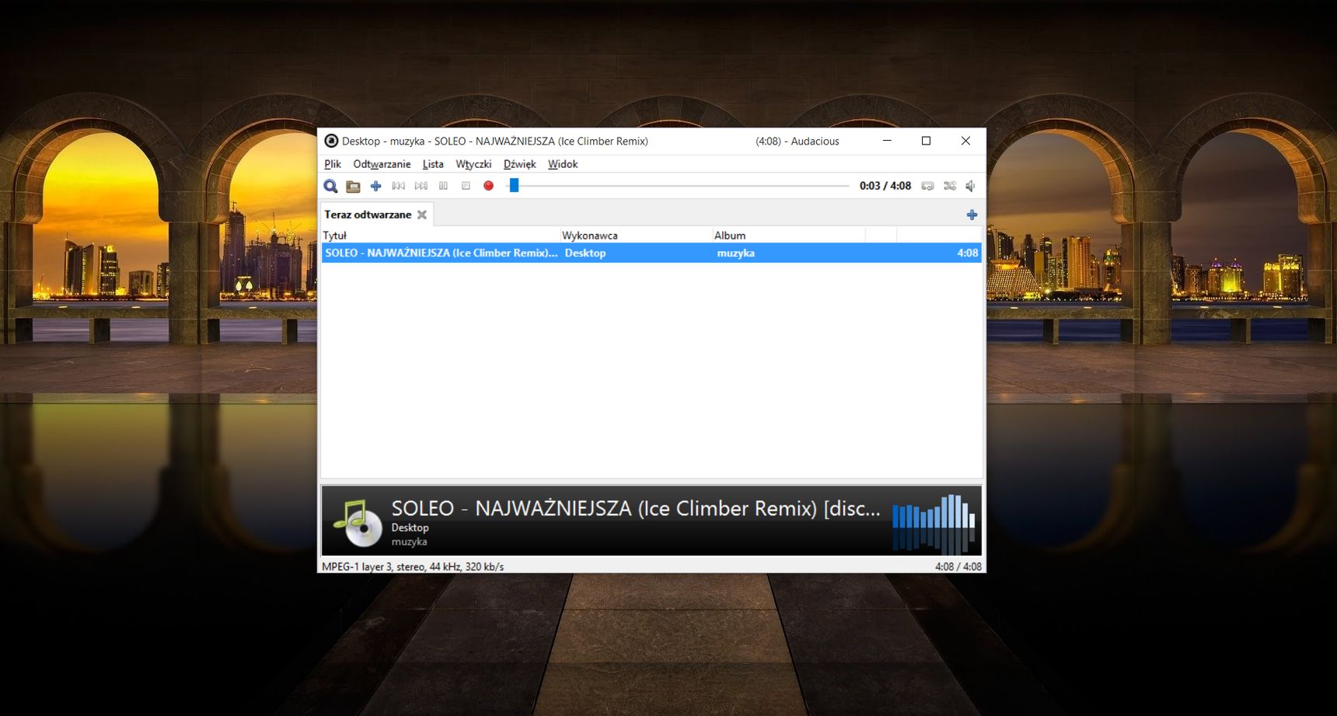Screen dimensions: 1337x716
Task: Open the Dźwięk menu
Action: click(520, 164)
